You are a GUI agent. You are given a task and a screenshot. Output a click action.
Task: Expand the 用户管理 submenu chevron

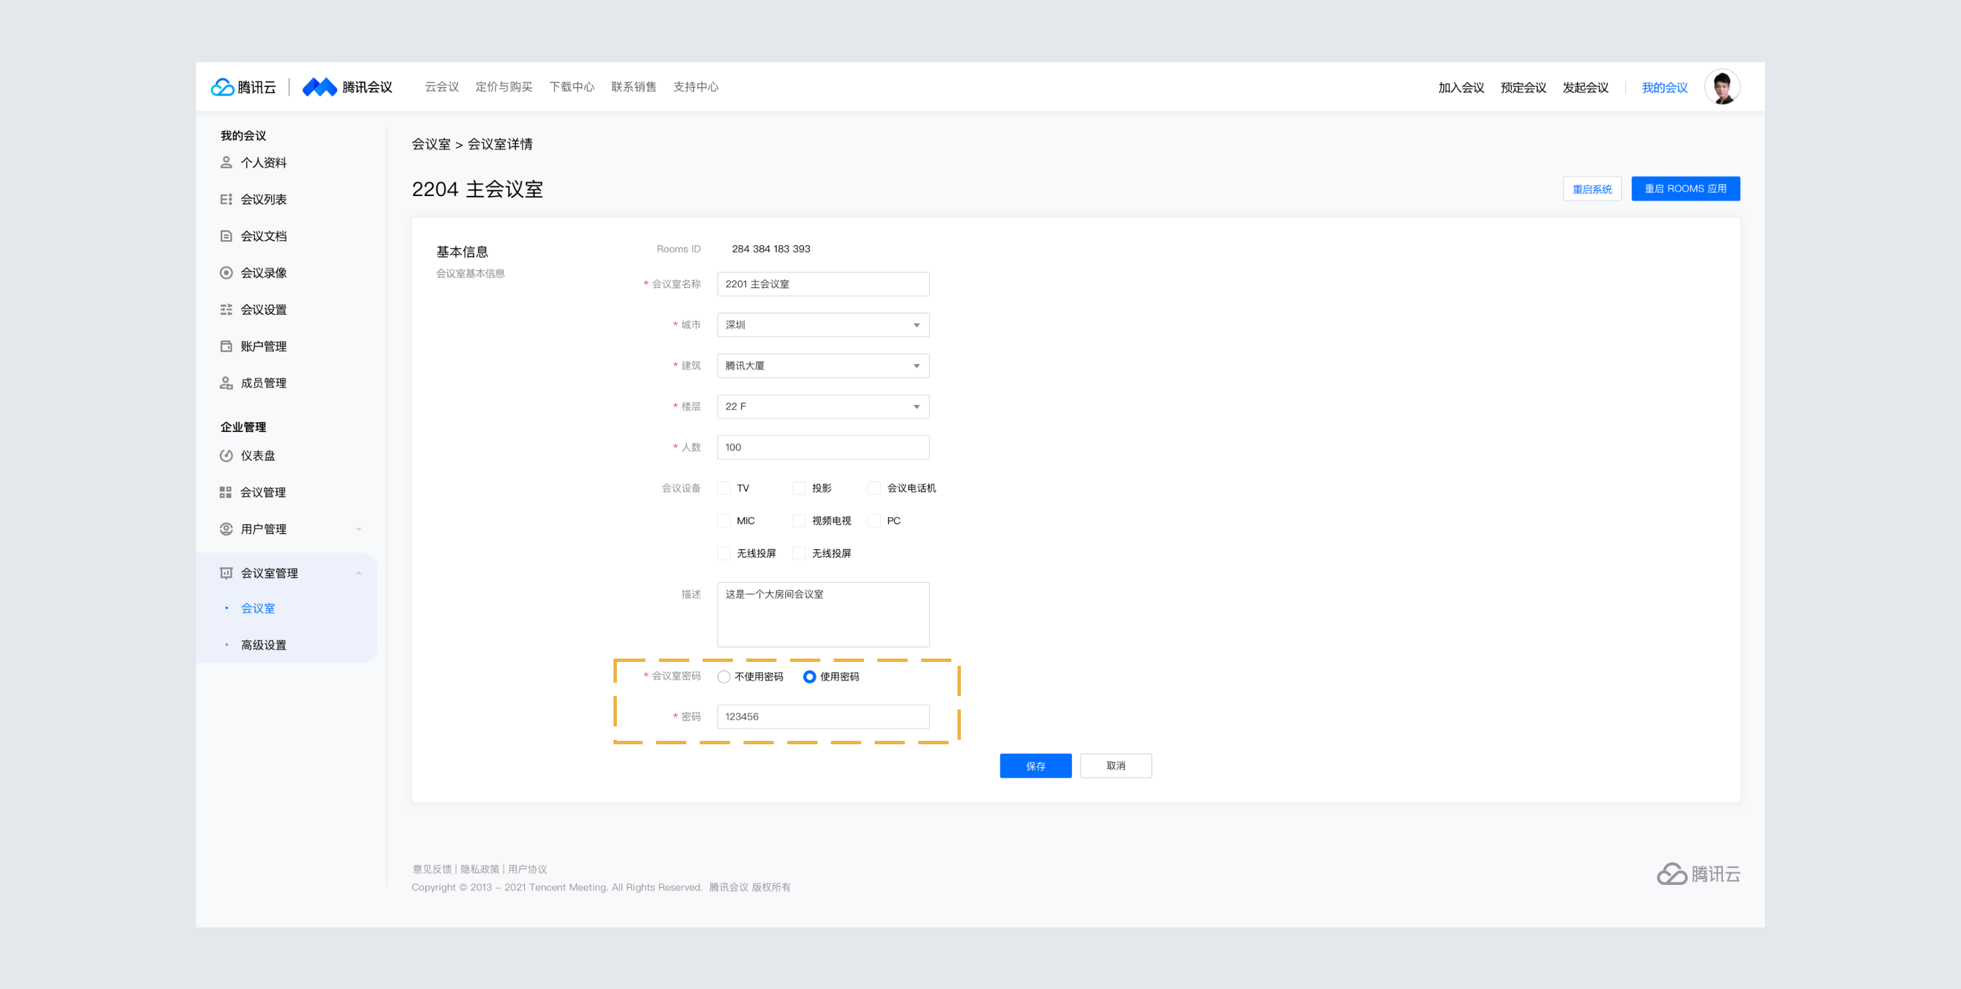(x=359, y=529)
